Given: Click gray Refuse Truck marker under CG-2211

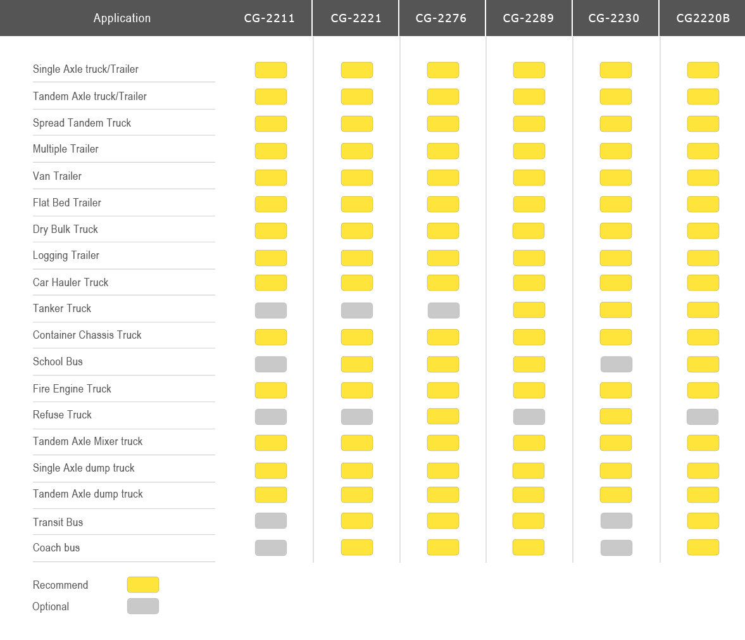Looking at the screenshot, I should click(x=271, y=417).
